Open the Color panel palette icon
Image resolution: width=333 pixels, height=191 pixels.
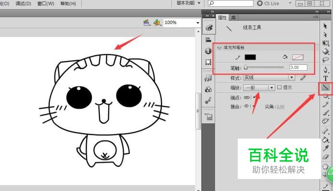tap(209, 27)
